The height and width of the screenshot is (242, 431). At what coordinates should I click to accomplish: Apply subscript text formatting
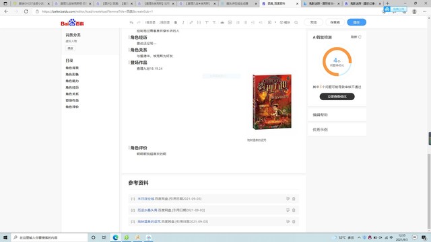[214, 22]
